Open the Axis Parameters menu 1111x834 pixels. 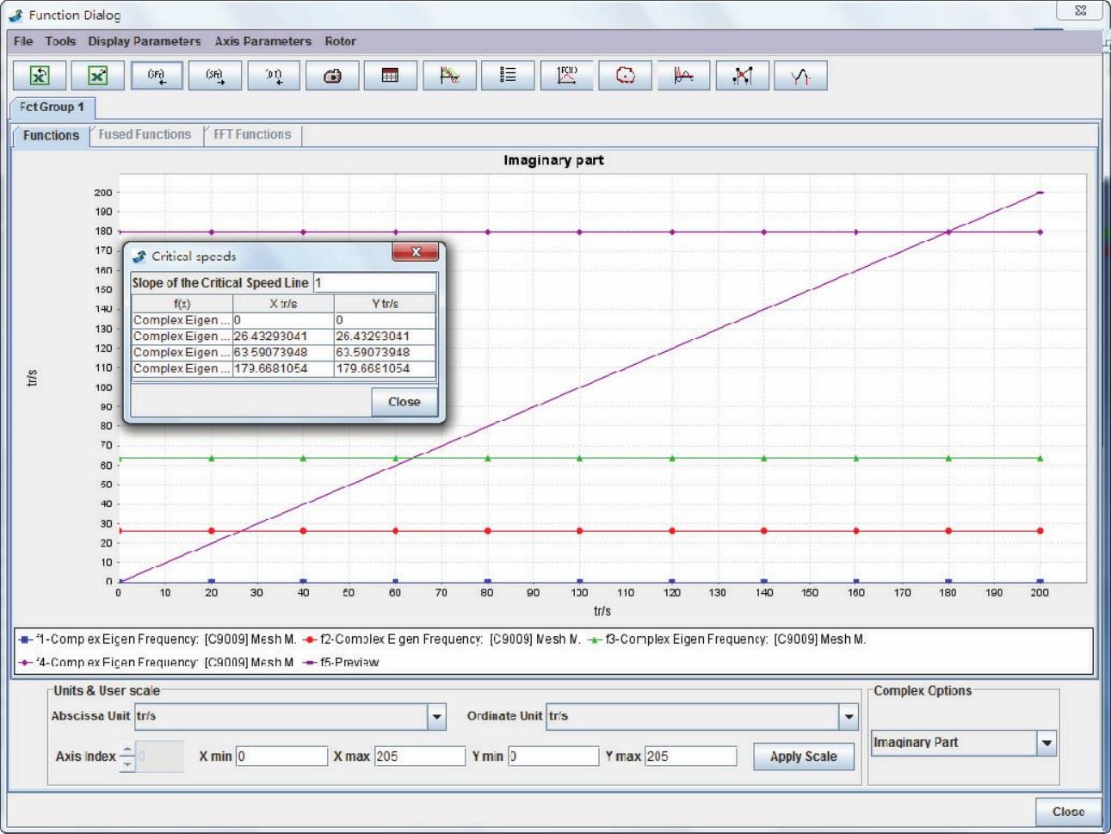262,41
